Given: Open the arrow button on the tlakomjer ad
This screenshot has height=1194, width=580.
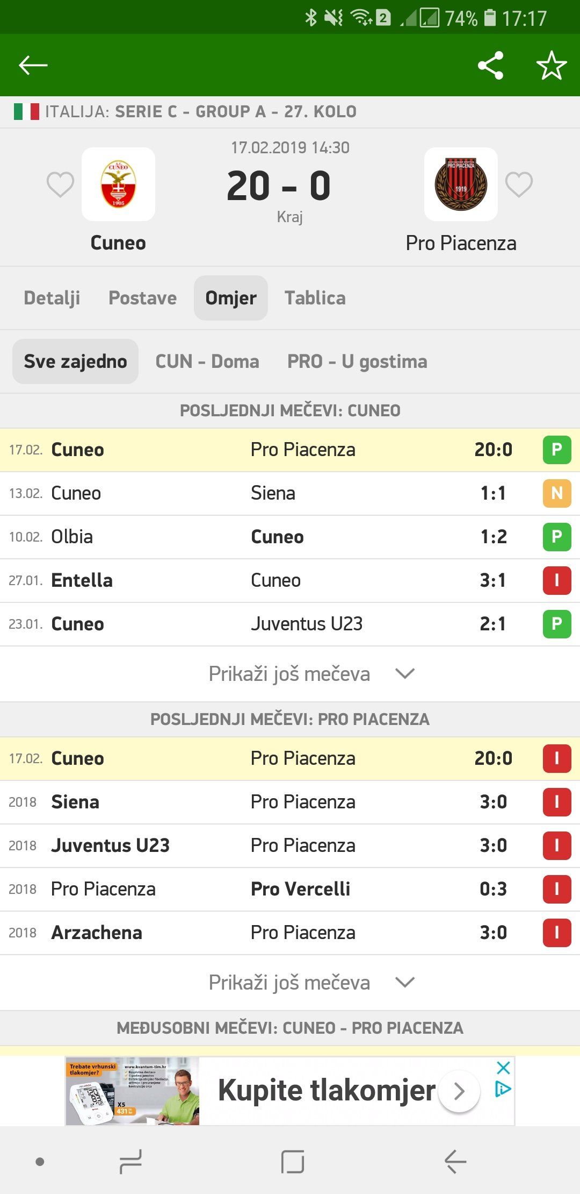Looking at the screenshot, I should pos(459,1091).
